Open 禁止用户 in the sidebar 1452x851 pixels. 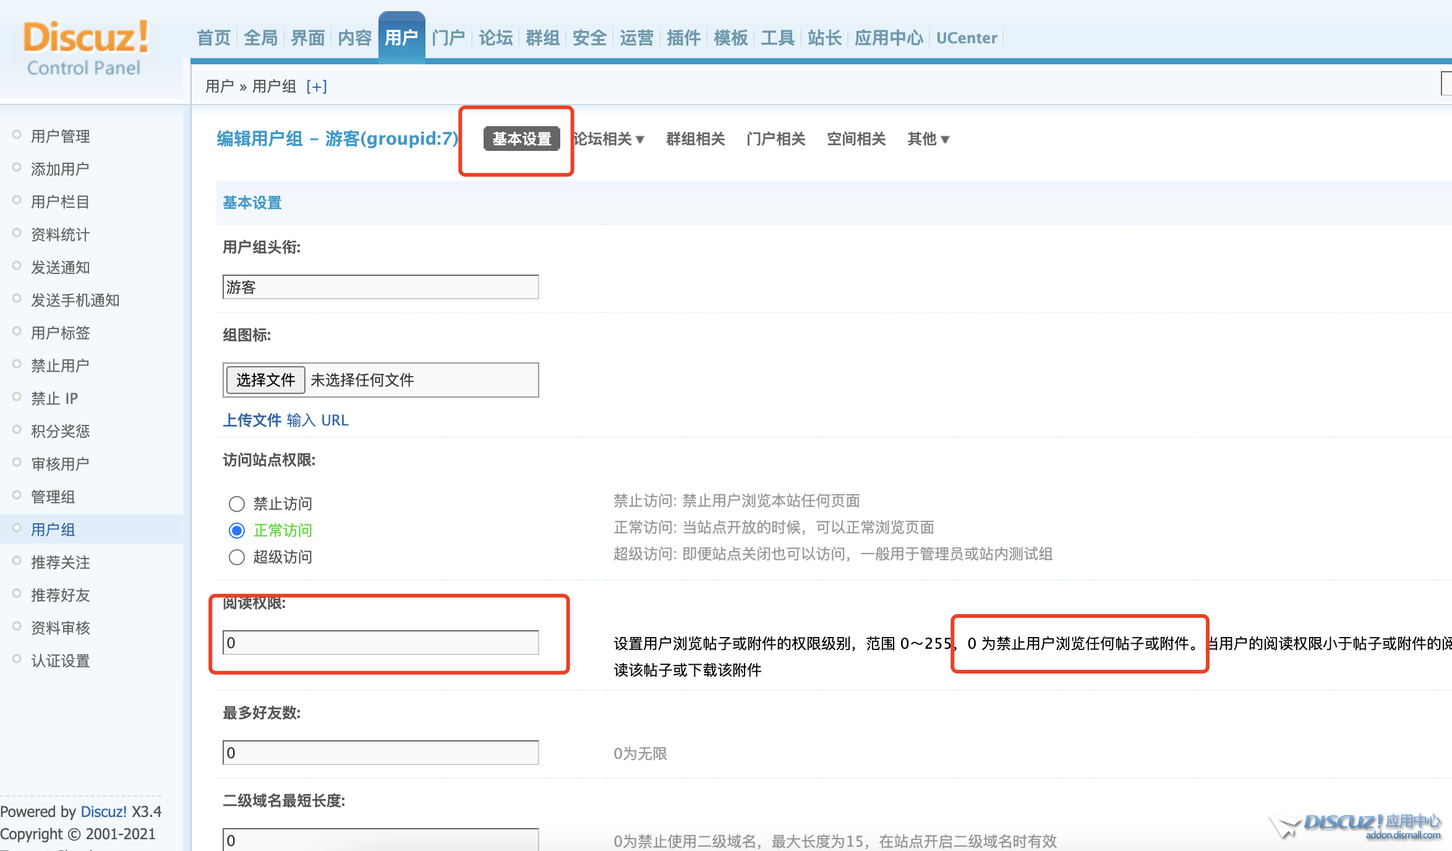click(x=61, y=366)
